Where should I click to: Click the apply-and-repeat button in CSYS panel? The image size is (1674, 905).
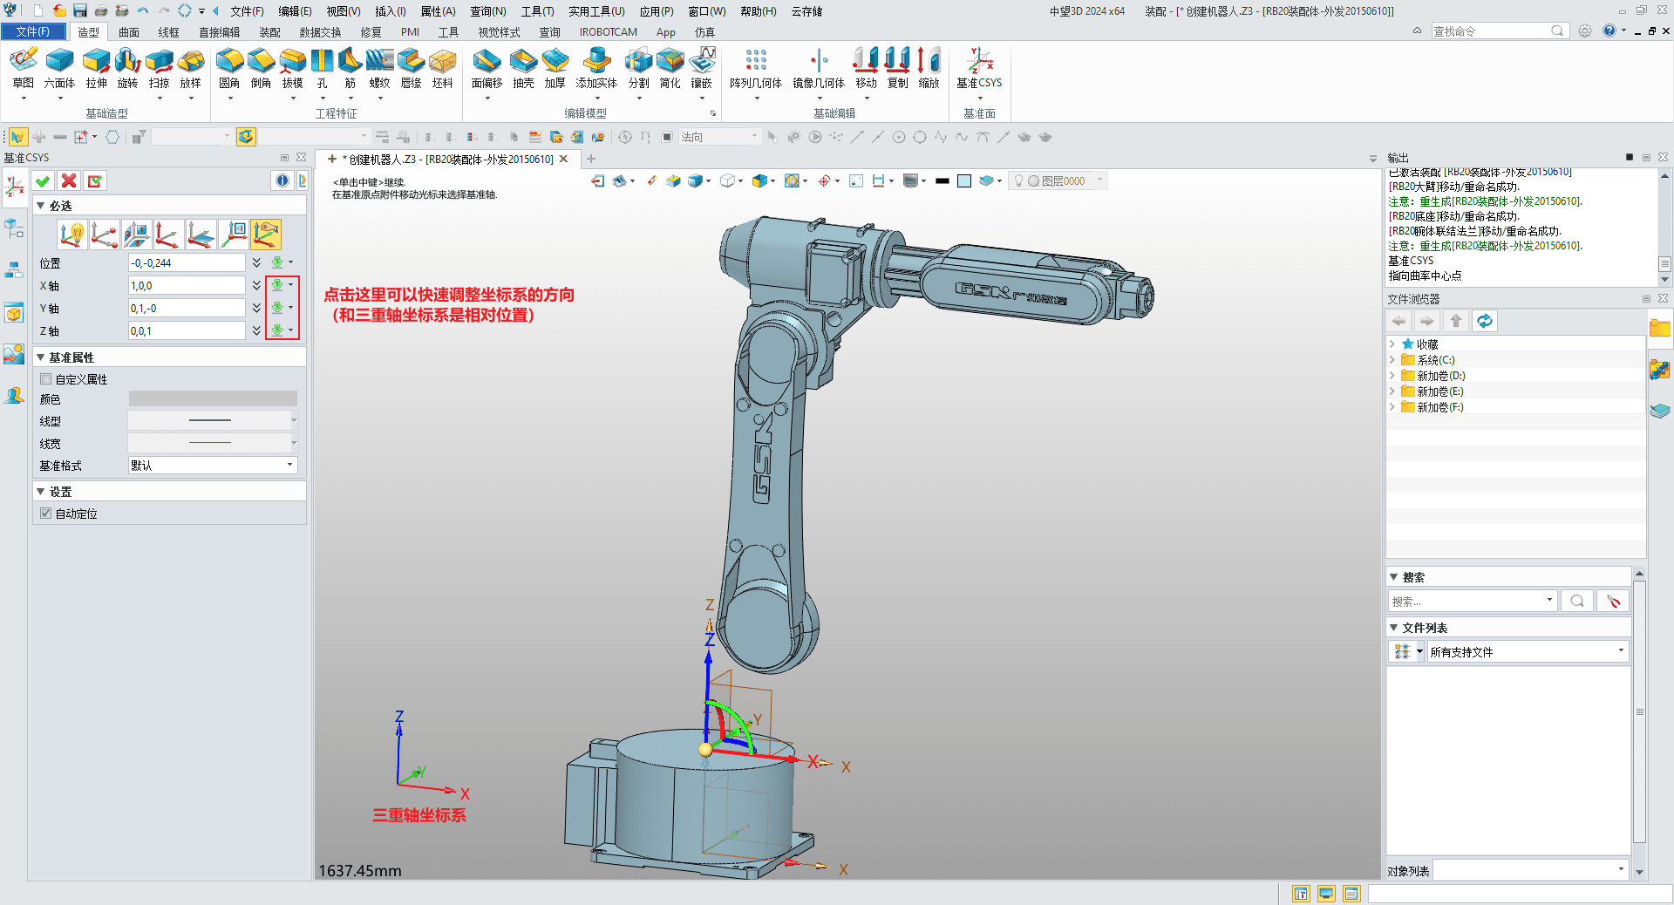(95, 180)
